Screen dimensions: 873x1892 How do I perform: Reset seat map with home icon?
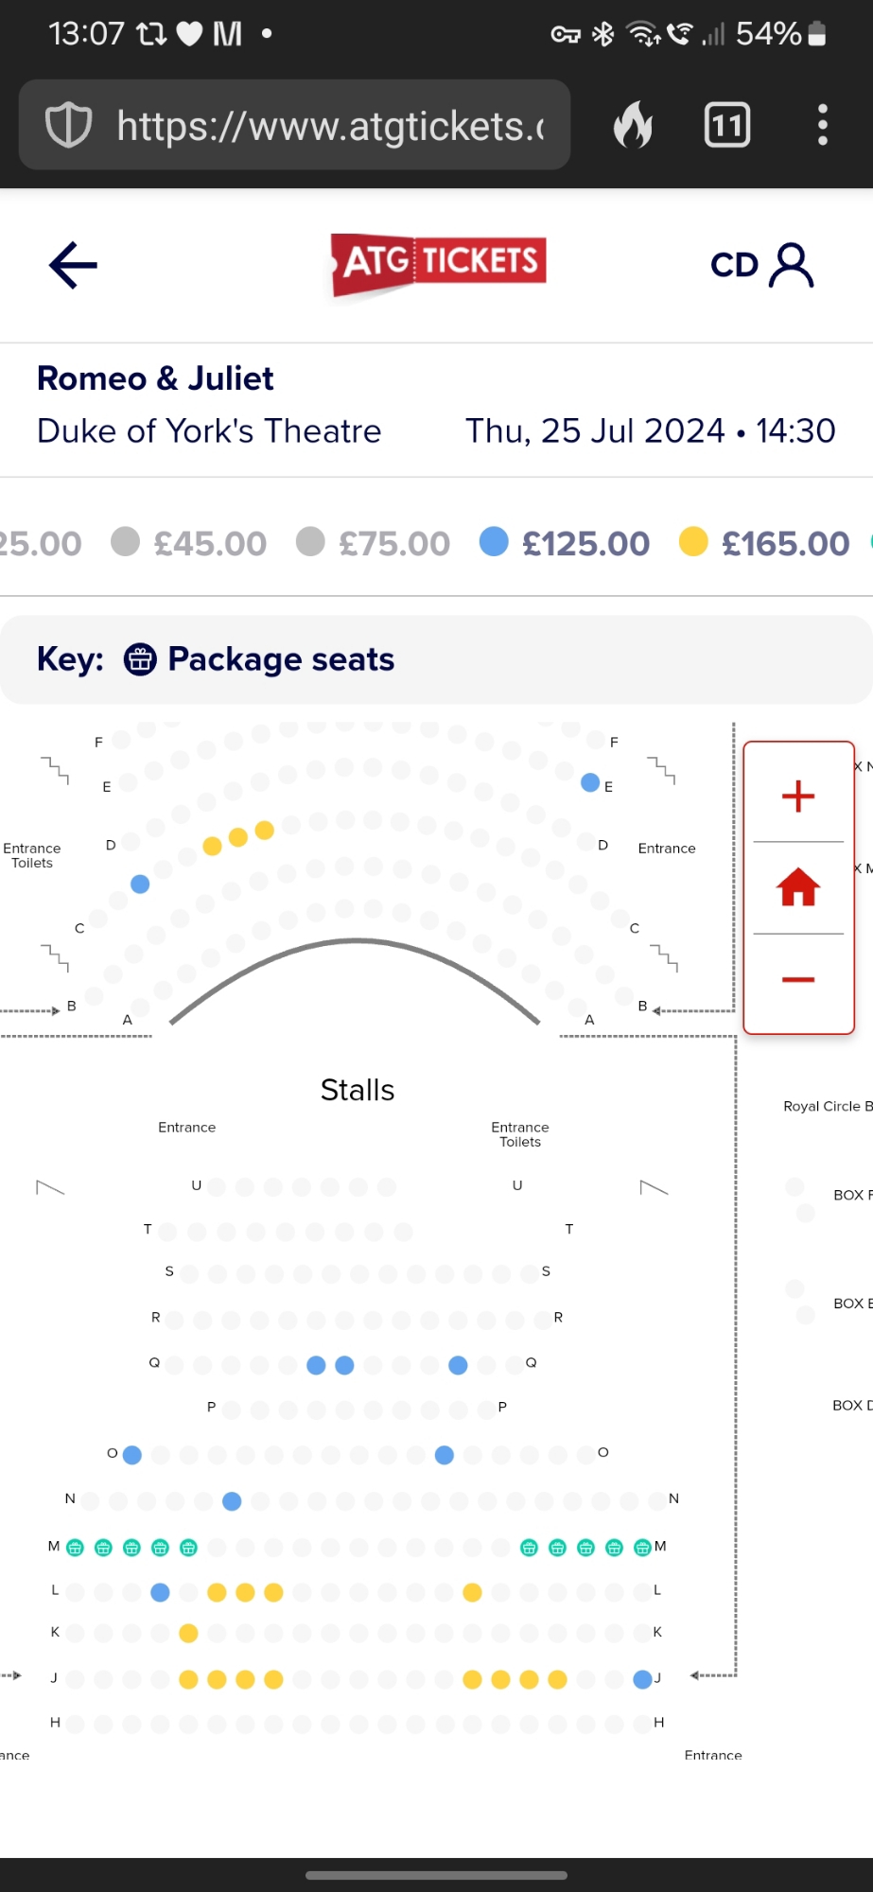point(798,887)
